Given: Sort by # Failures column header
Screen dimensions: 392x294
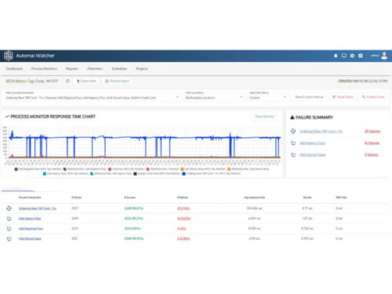Looking at the screenshot, I should (x=183, y=198).
